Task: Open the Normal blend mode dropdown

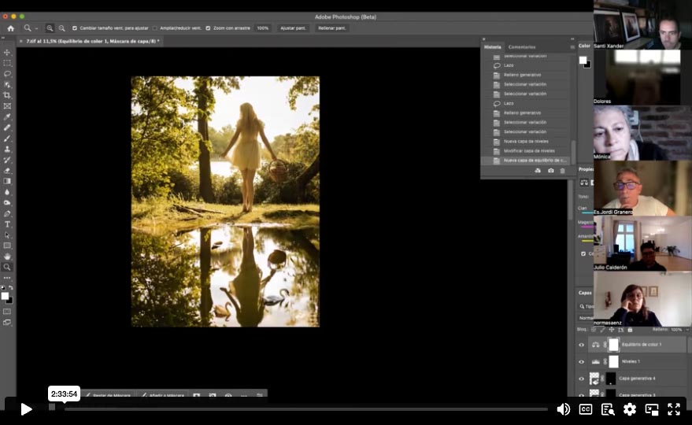Action: (x=586, y=318)
